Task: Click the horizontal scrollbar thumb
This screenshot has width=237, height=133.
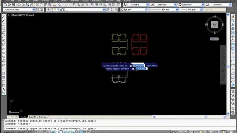Action: click(206, 117)
